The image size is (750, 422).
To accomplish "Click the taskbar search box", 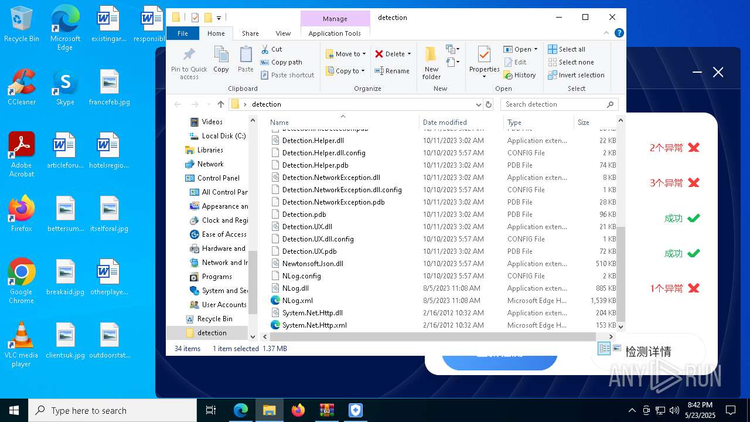I will point(112,410).
